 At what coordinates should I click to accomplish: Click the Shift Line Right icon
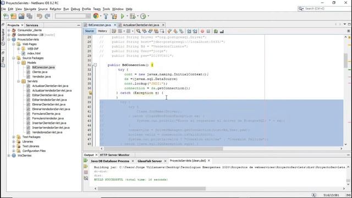195,31
